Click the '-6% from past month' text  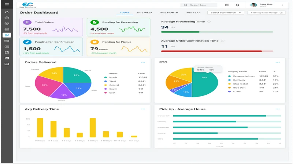click(35, 33)
